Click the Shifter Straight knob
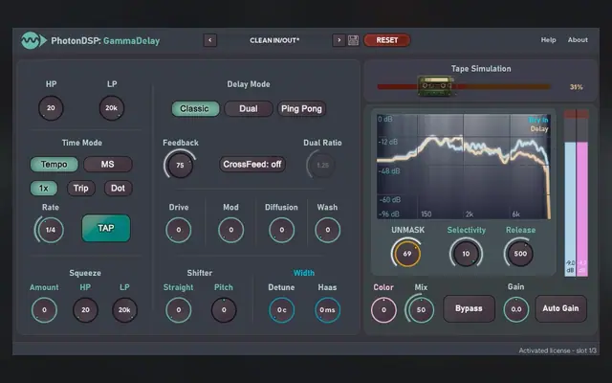Screen dimensions: 612x383 pos(179,310)
